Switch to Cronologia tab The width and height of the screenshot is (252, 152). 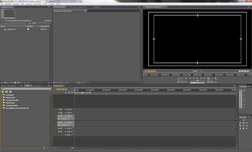pos(37,86)
